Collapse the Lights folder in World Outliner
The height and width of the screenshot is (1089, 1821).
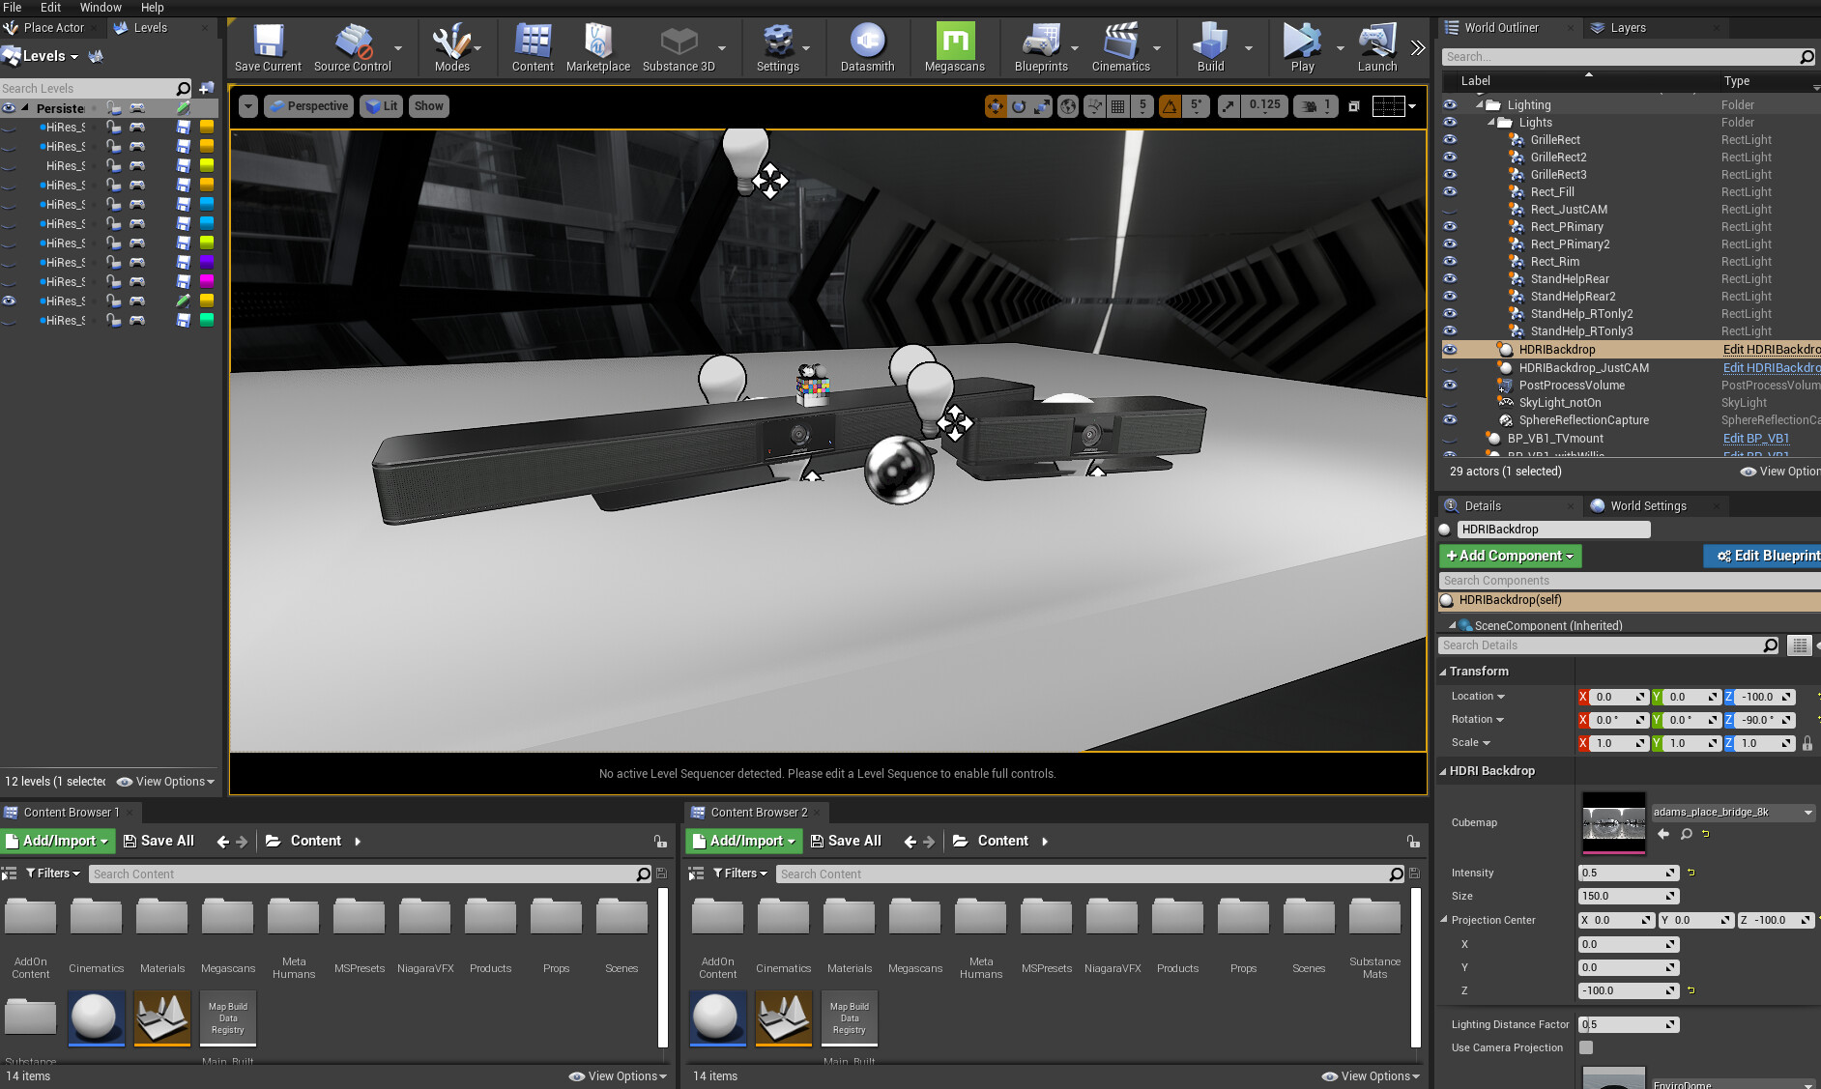point(1492,123)
